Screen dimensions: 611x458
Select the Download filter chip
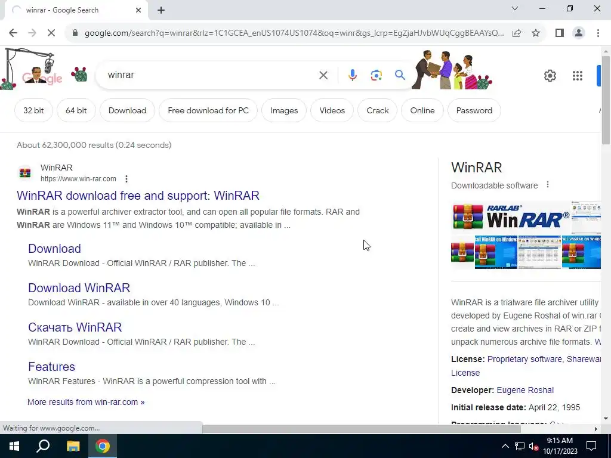127,110
